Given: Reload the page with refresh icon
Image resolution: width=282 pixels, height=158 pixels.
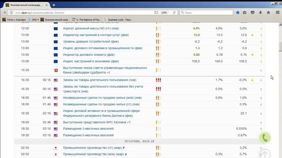Looking at the screenshot, I should point(174,13).
